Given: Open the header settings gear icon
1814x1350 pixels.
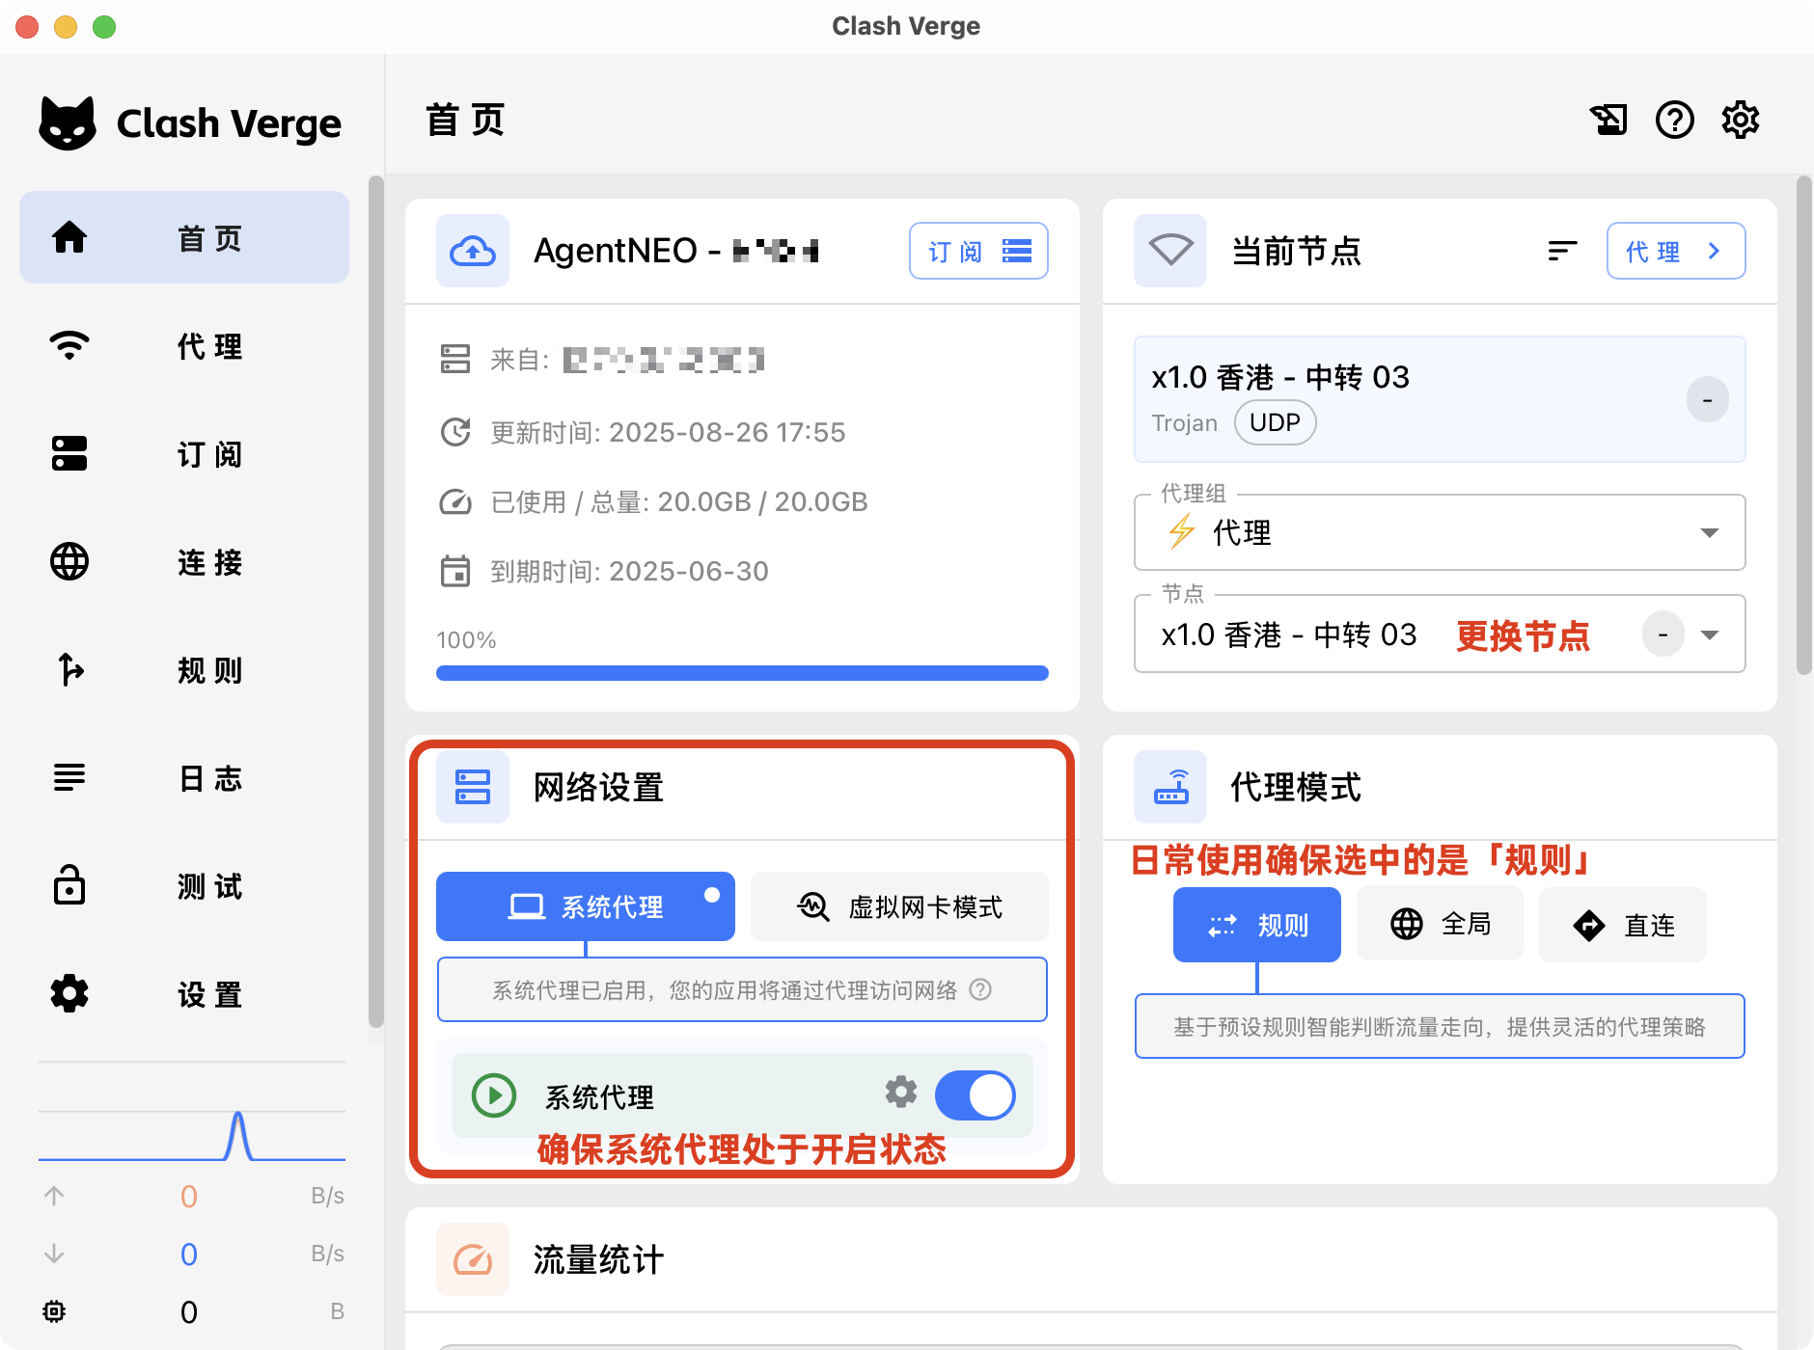Looking at the screenshot, I should 1741,121.
